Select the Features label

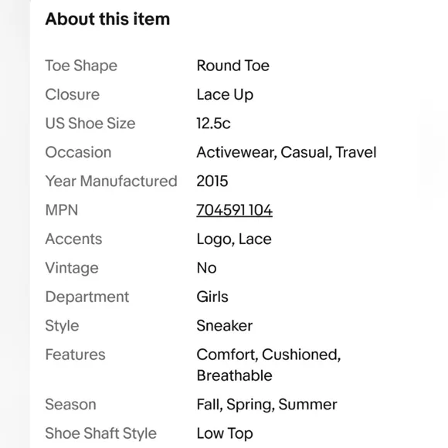pos(76,355)
